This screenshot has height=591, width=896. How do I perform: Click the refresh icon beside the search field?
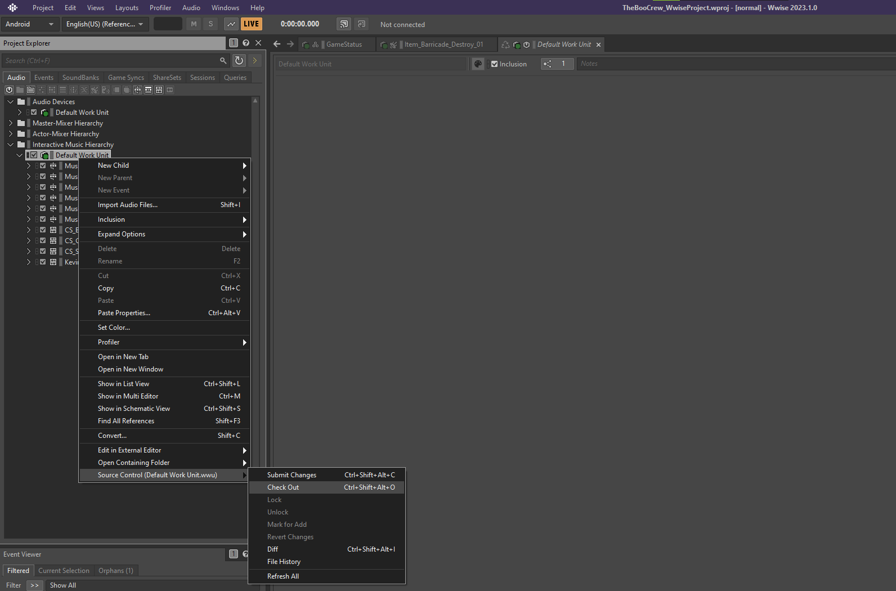coord(239,60)
